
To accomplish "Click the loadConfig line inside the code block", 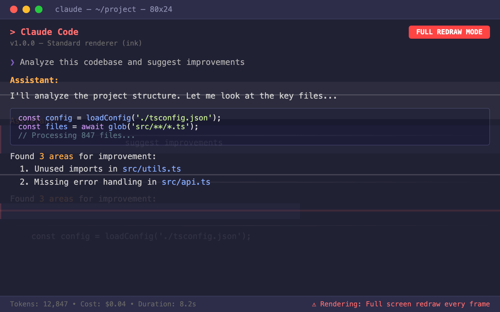I will pos(120,118).
